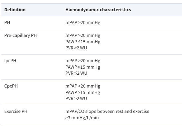Click PAWP >15 mmHg in CpcPH row
182x126 pixels.
[x=83, y=93]
